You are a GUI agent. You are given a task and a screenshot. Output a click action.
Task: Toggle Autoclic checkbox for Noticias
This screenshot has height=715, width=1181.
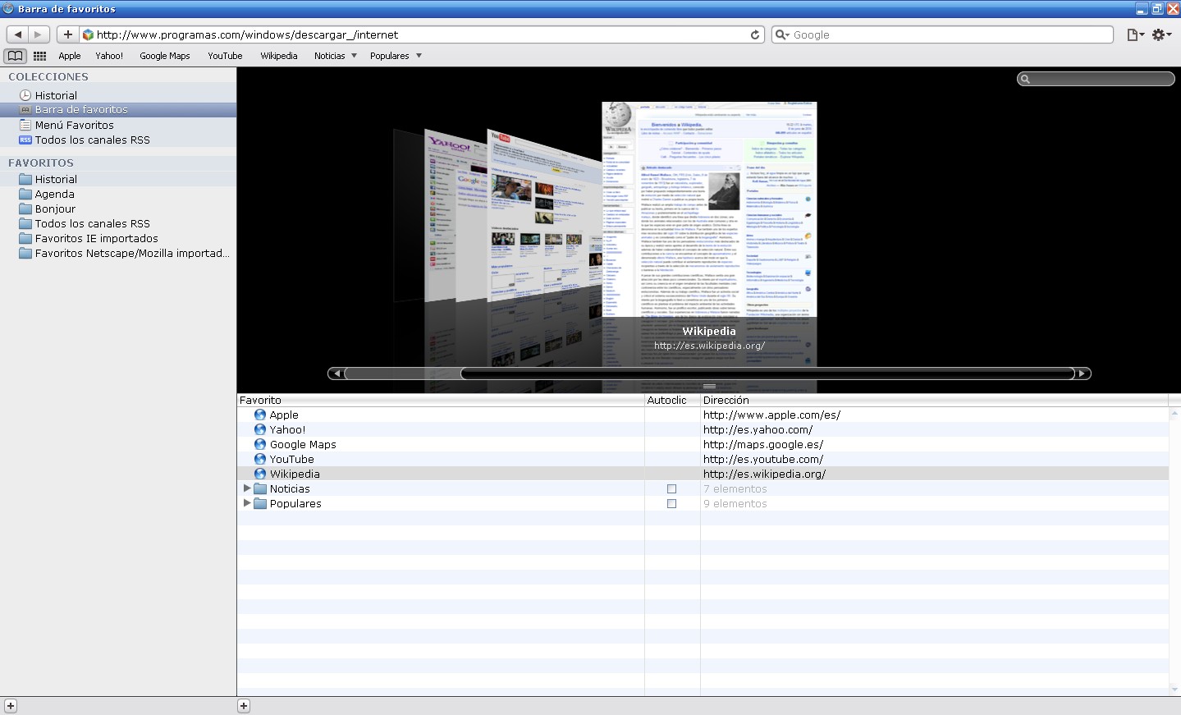(671, 488)
